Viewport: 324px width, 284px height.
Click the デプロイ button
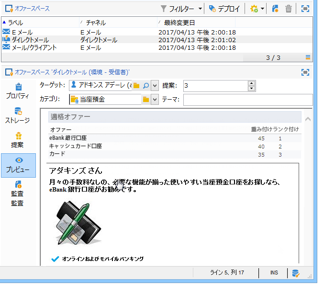(x=224, y=9)
